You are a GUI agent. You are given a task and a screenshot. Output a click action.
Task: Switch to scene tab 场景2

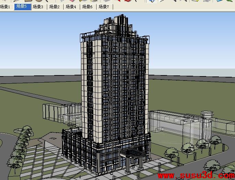coord(56,7)
